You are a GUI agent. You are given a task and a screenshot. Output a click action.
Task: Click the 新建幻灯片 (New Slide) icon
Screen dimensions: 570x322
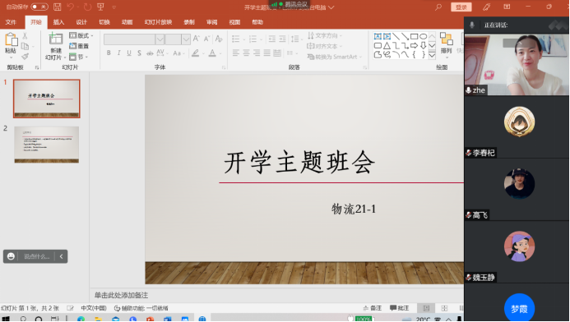(56, 39)
